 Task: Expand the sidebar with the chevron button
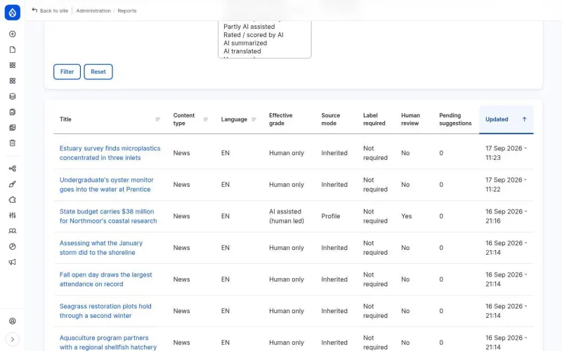coord(12,339)
